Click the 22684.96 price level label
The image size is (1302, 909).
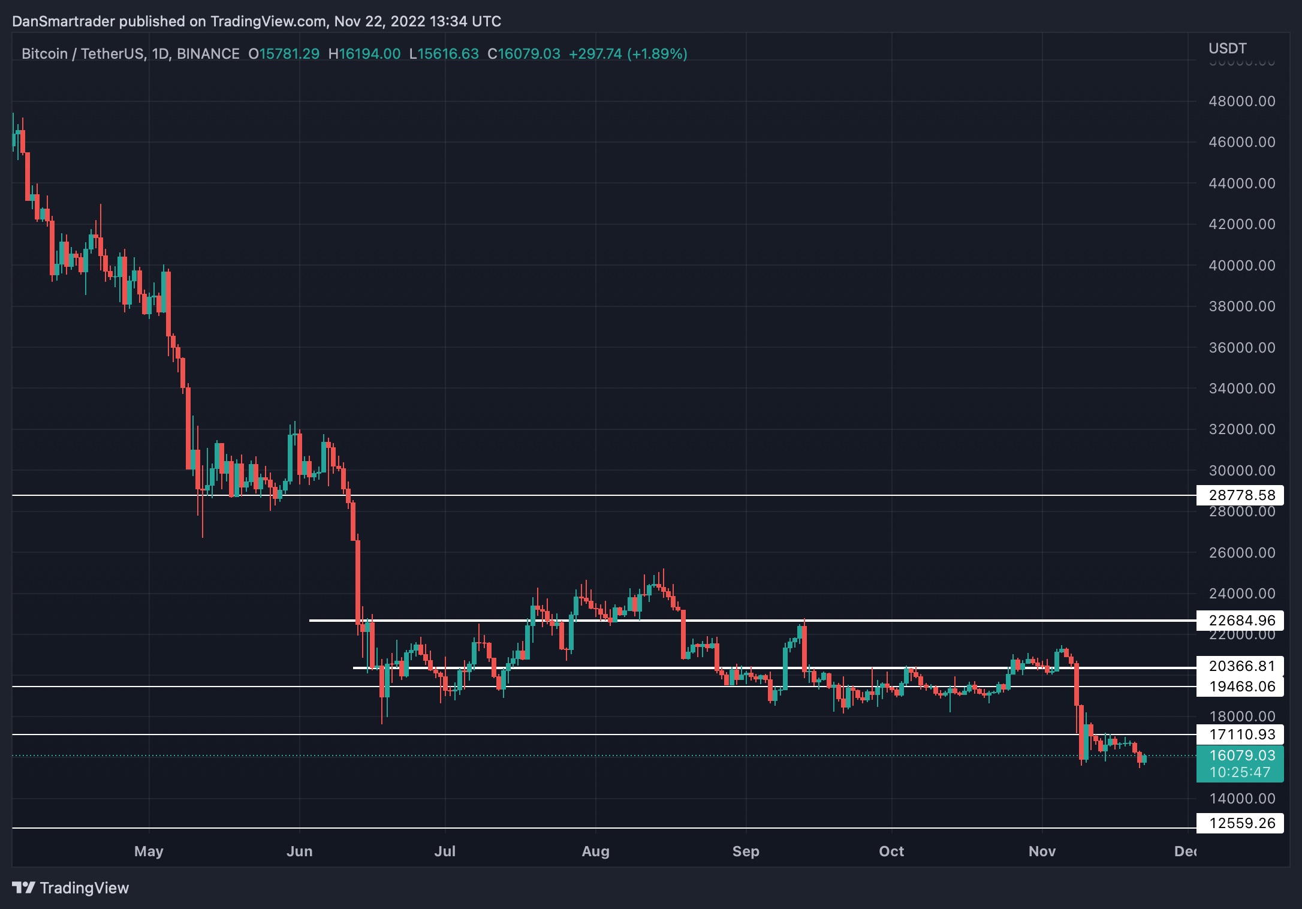click(1240, 620)
